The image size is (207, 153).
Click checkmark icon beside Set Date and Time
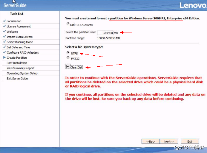4,47
